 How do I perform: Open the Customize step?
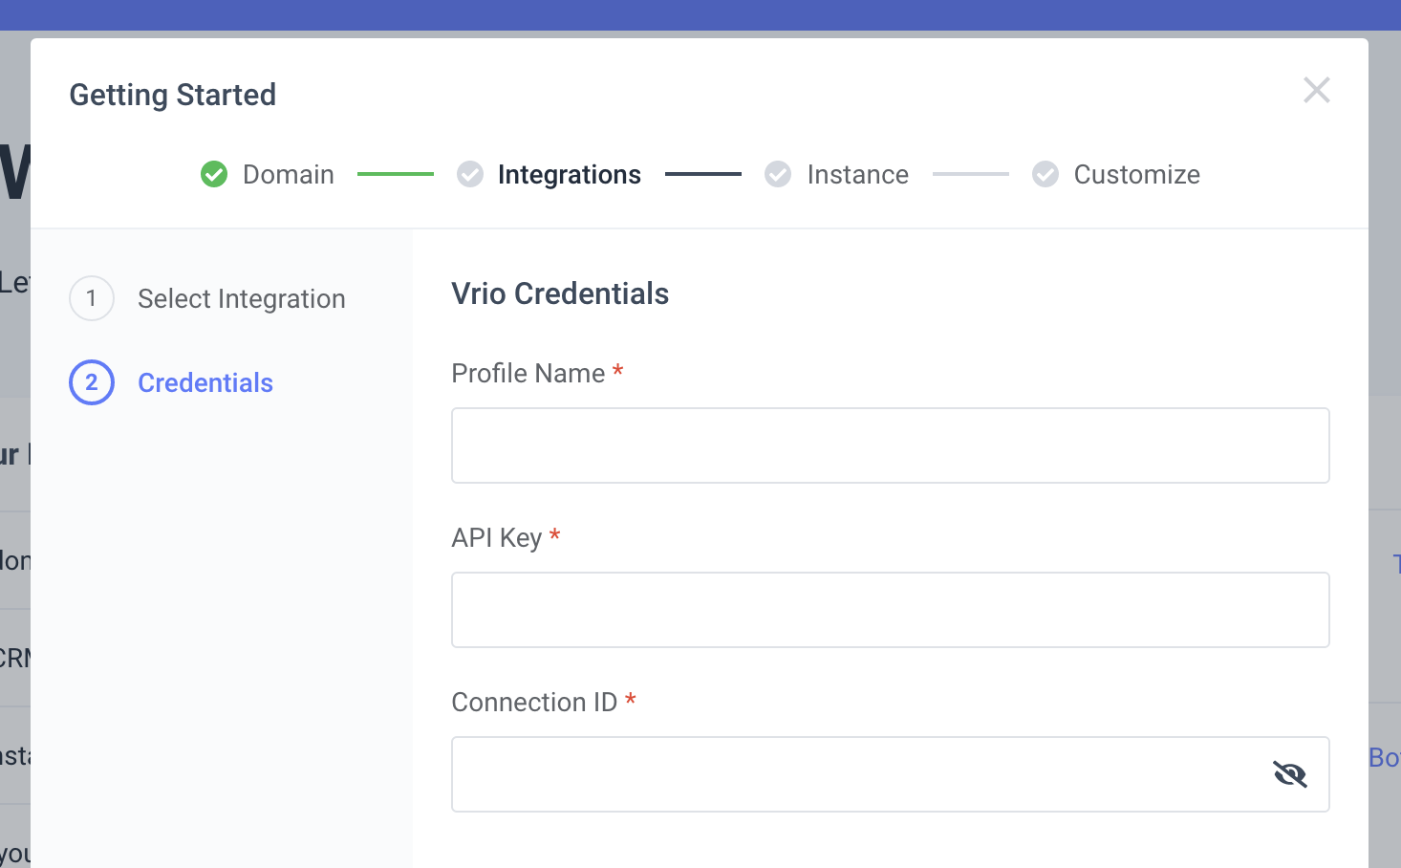(1137, 175)
